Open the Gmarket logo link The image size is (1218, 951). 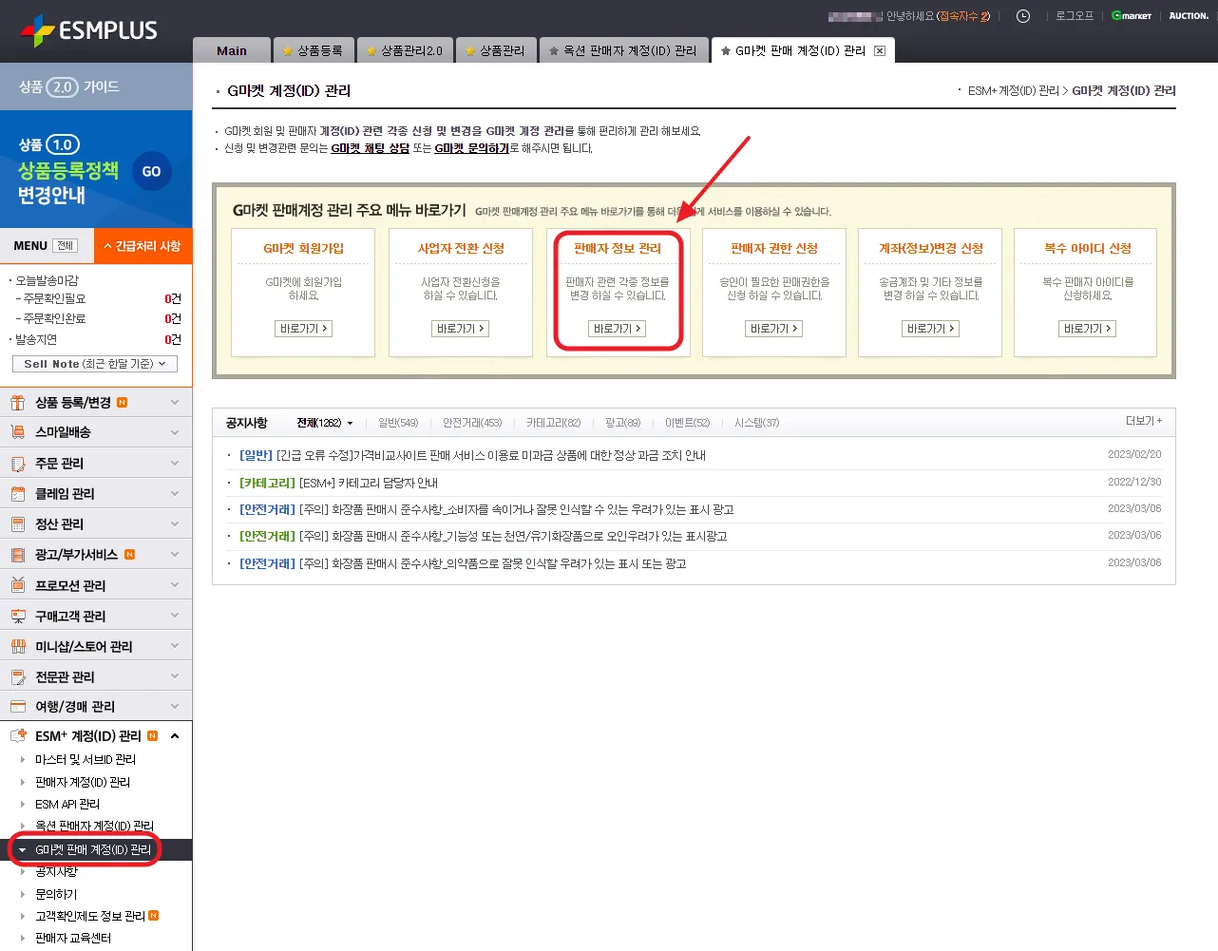[1132, 16]
